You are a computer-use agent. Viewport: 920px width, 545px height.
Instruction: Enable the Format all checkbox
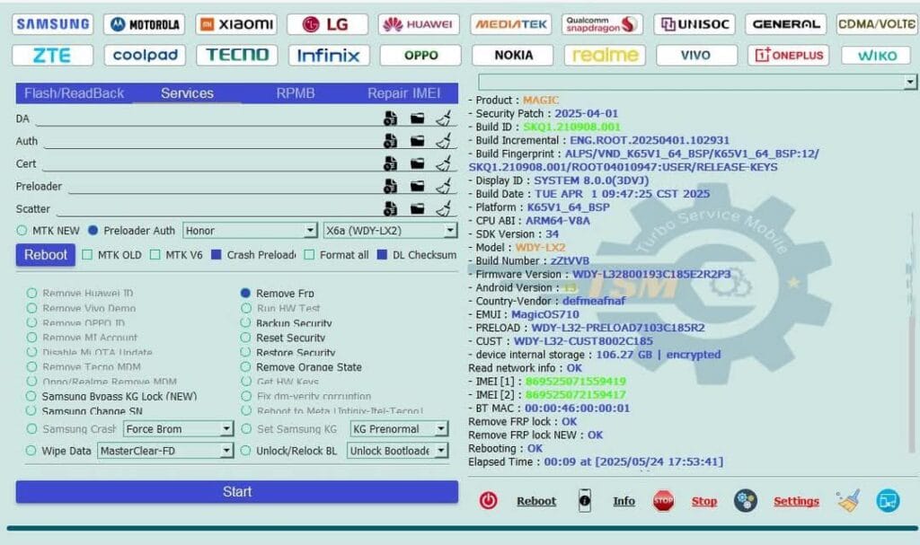(x=309, y=255)
